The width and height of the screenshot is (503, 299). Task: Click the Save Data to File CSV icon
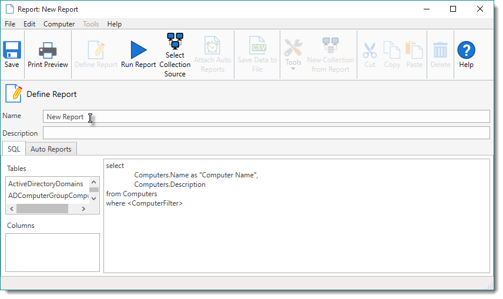[257, 46]
